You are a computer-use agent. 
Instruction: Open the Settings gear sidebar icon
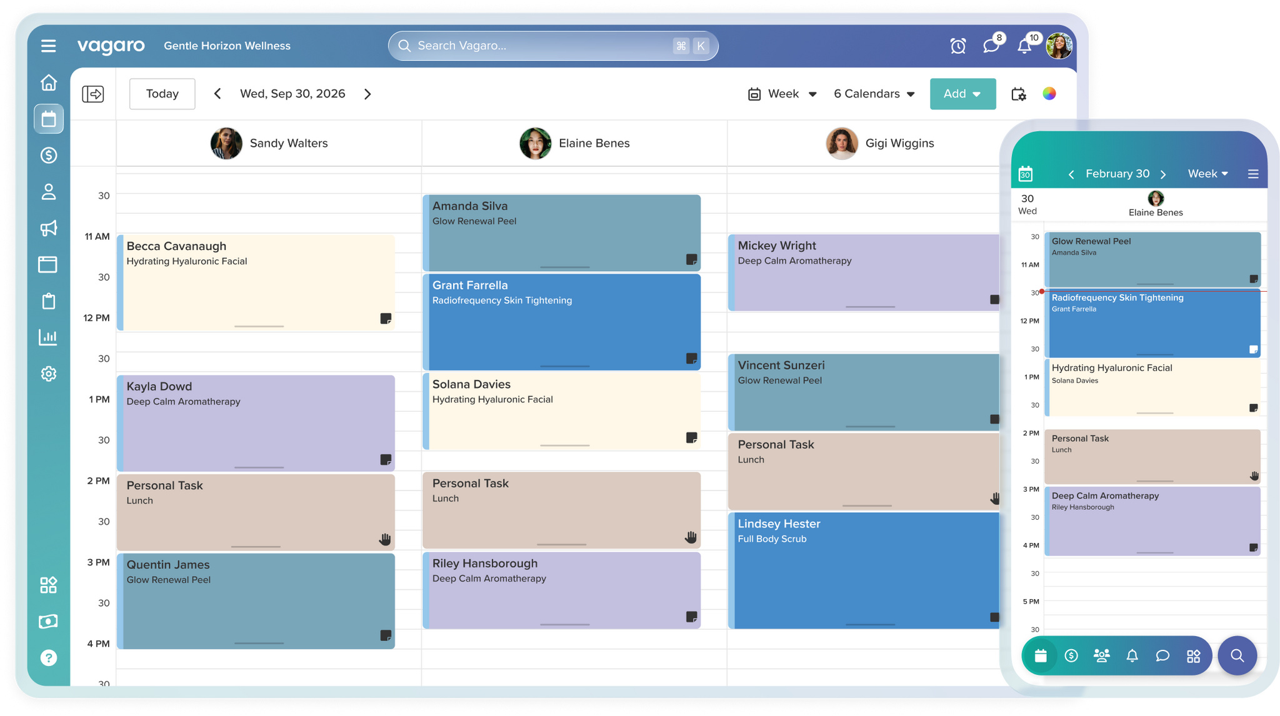click(x=48, y=374)
